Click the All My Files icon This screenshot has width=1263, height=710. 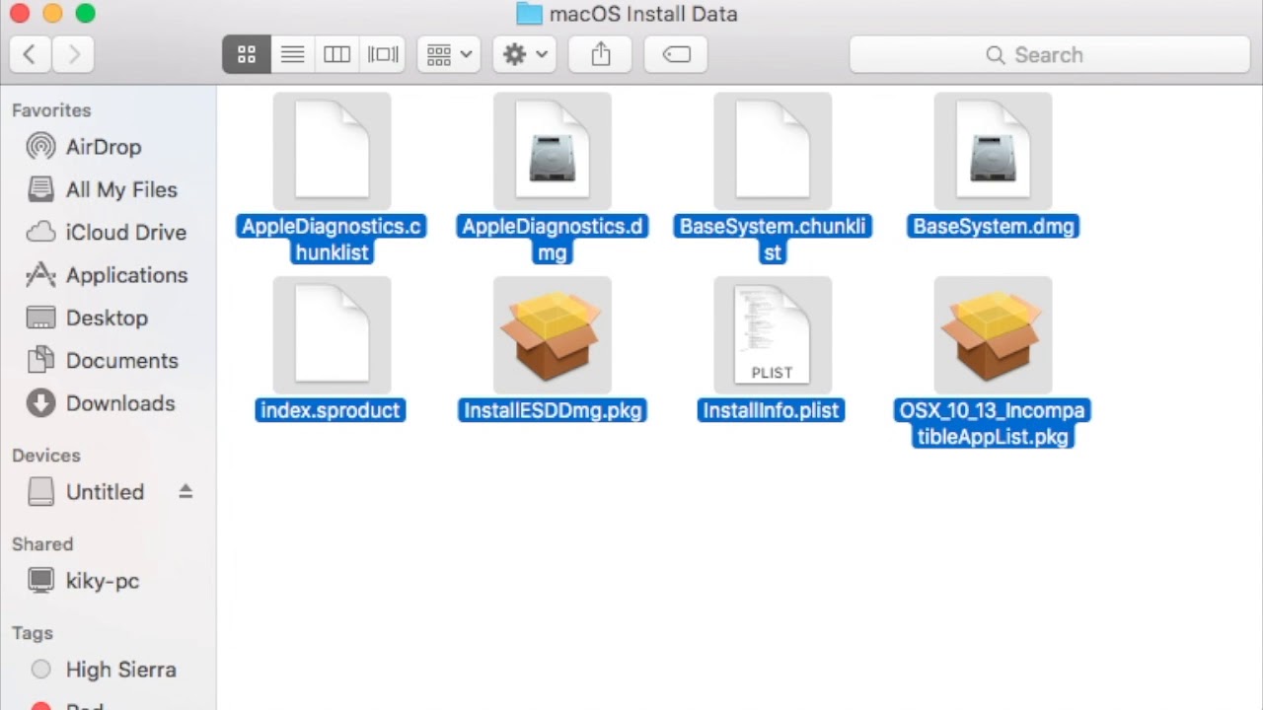(40, 189)
